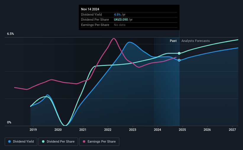The width and height of the screenshot is (243, 150).
Task: Click the 2022 x-axis label
Action: (108, 130)
